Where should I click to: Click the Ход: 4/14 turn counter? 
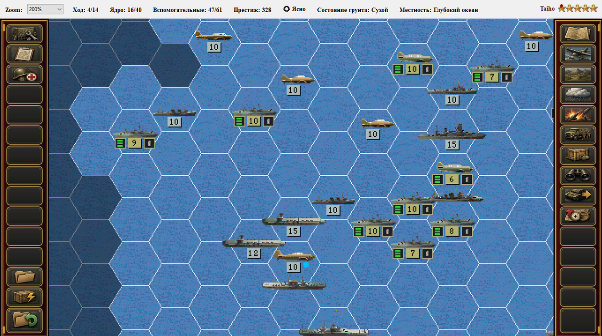[x=86, y=9]
